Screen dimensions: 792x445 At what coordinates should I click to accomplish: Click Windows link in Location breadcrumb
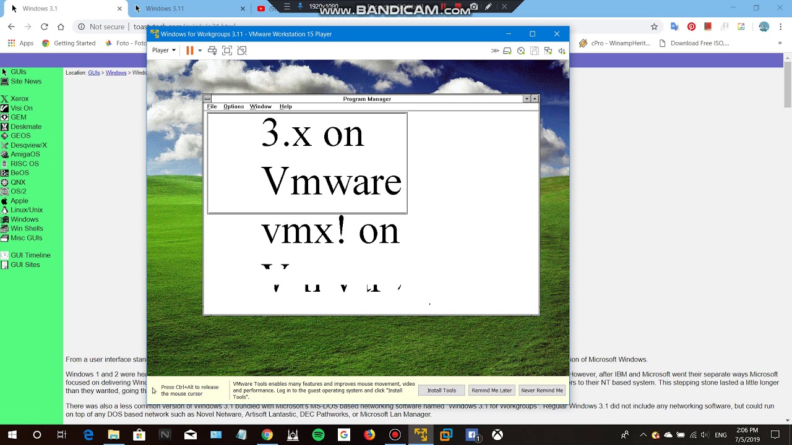point(116,73)
